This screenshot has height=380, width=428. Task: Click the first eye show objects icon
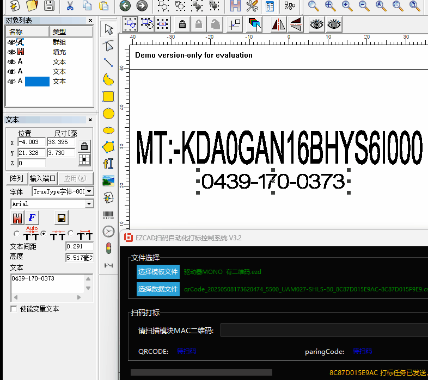316,24
